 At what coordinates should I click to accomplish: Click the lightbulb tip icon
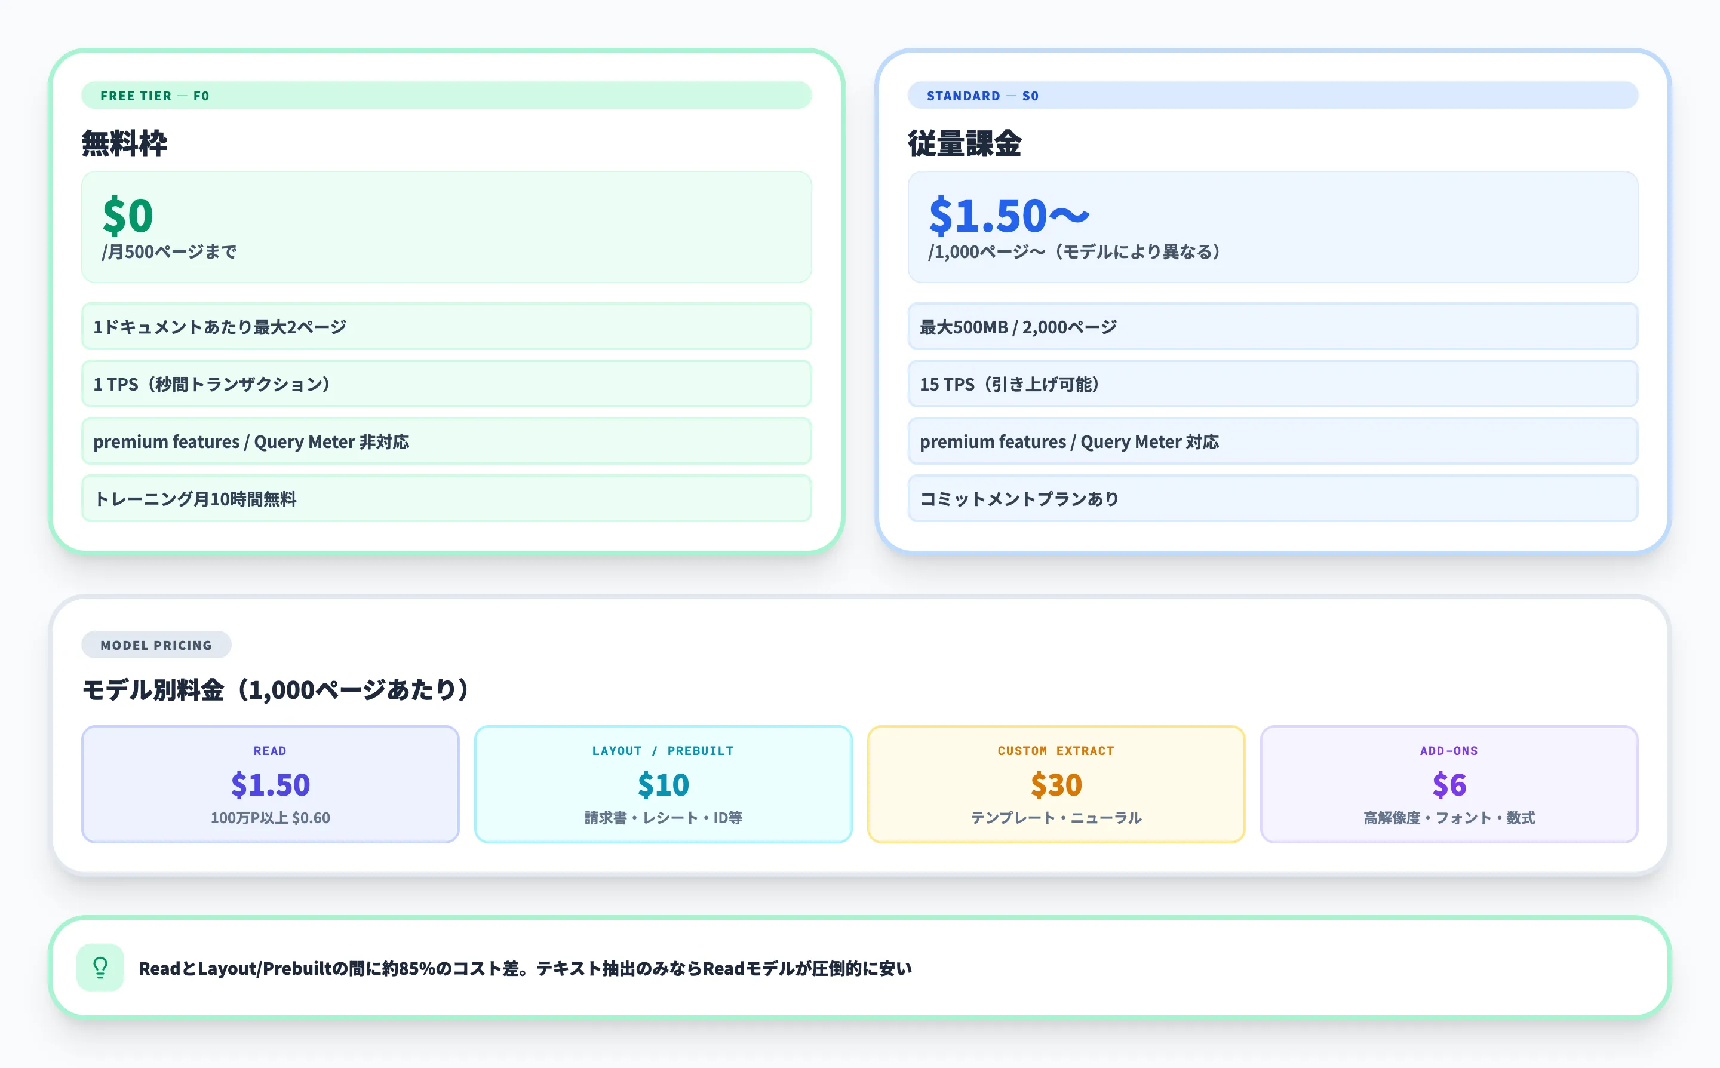tap(100, 969)
